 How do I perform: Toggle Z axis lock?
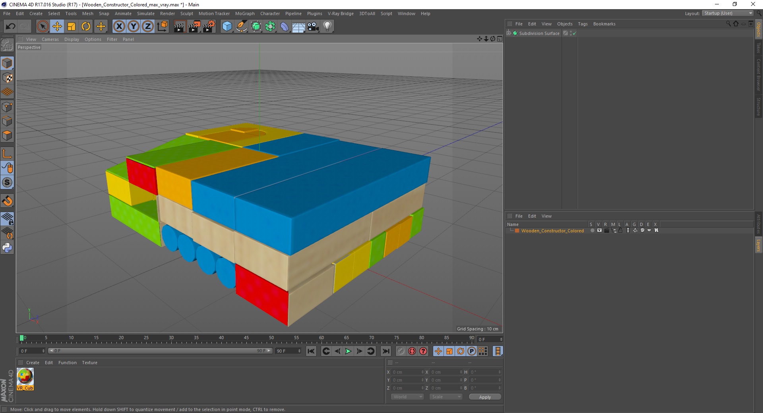[x=148, y=27]
